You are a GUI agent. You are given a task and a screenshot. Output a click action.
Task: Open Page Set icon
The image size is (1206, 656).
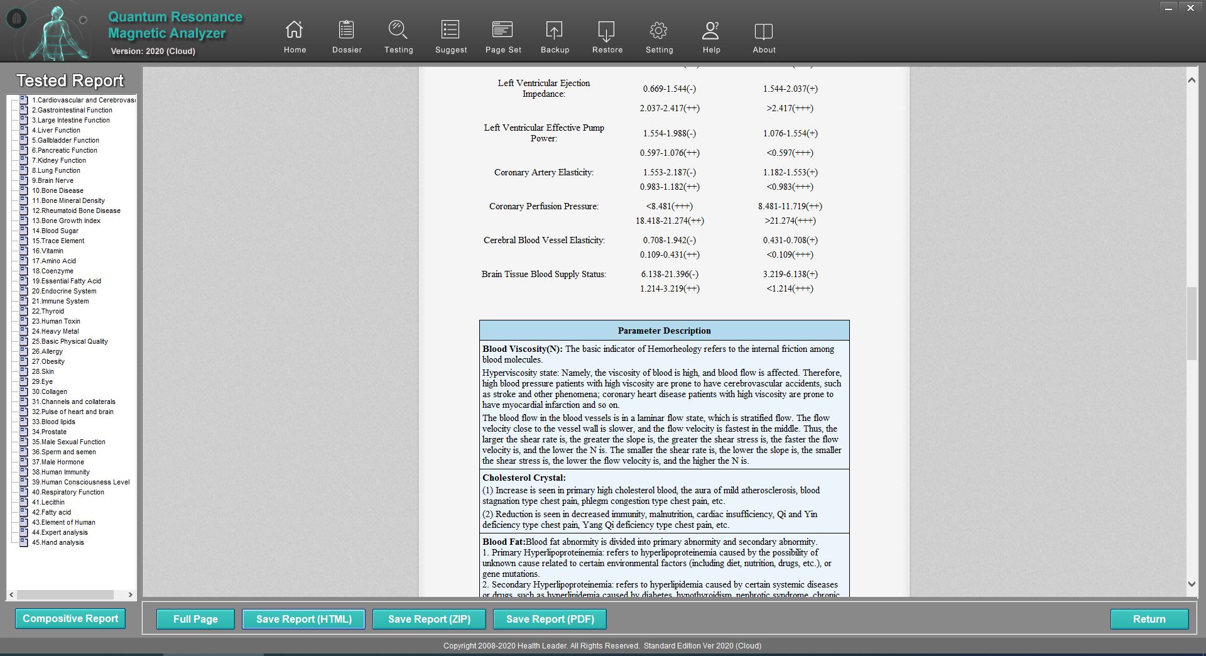coord(503,30)
